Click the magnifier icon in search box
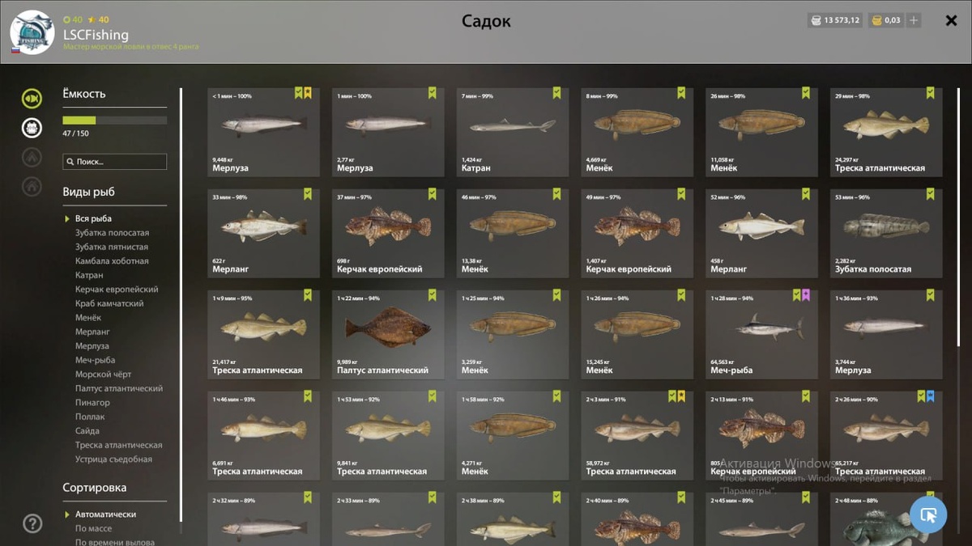The image size is (972, 546). (70, 162)
